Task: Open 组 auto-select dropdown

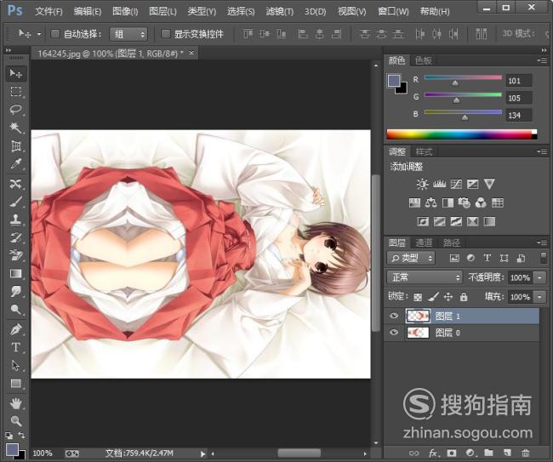Action: pyautogui.click(x=128, y=34)
